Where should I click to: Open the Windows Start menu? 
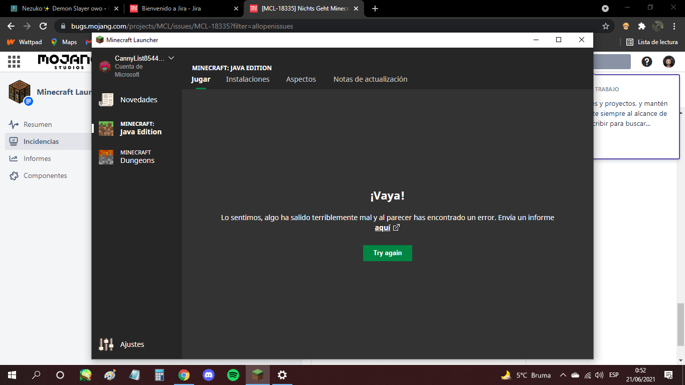click(12, 374)
